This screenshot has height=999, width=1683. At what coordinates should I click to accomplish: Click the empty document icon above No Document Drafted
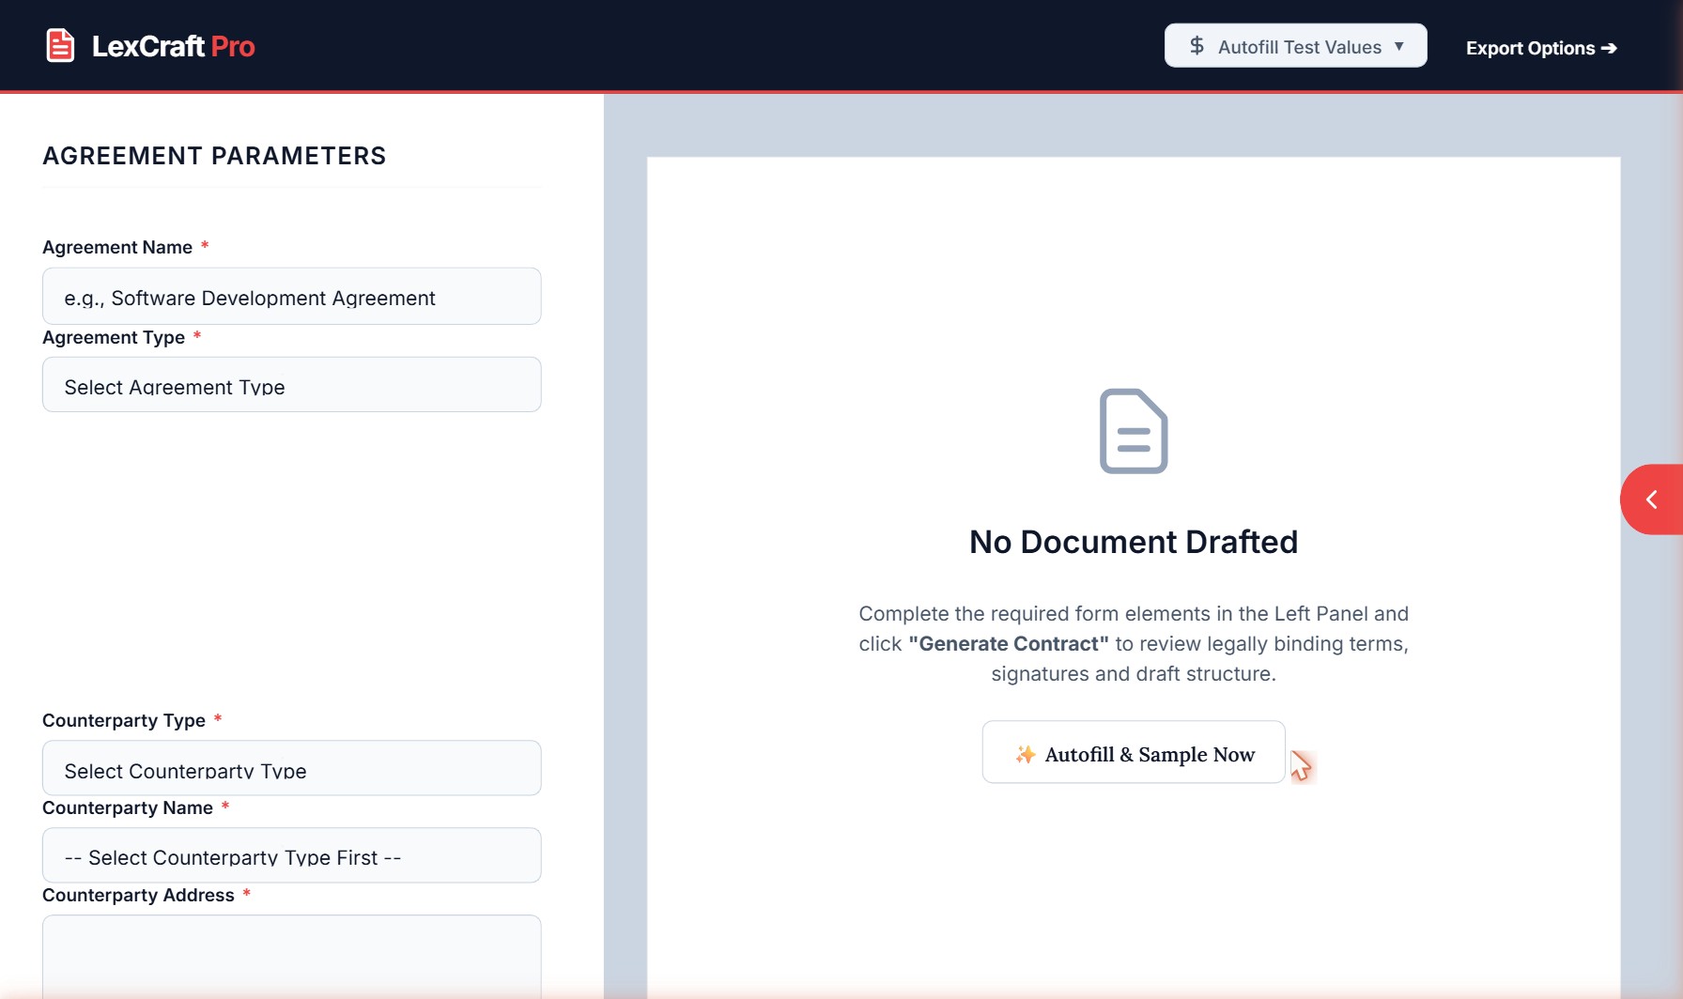coord(1134,431)
